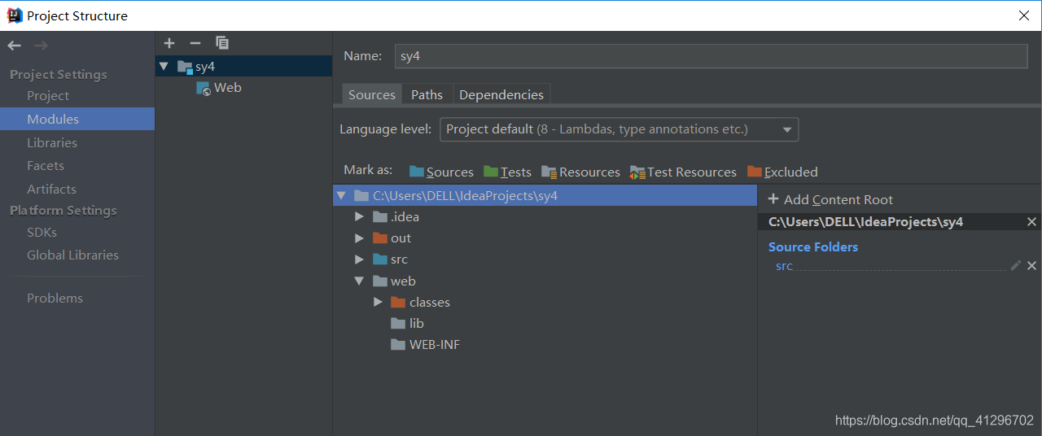Open Artifacts settings
Image resolution: width=1042 pixels, height=436 pixels.
(51, 189)
